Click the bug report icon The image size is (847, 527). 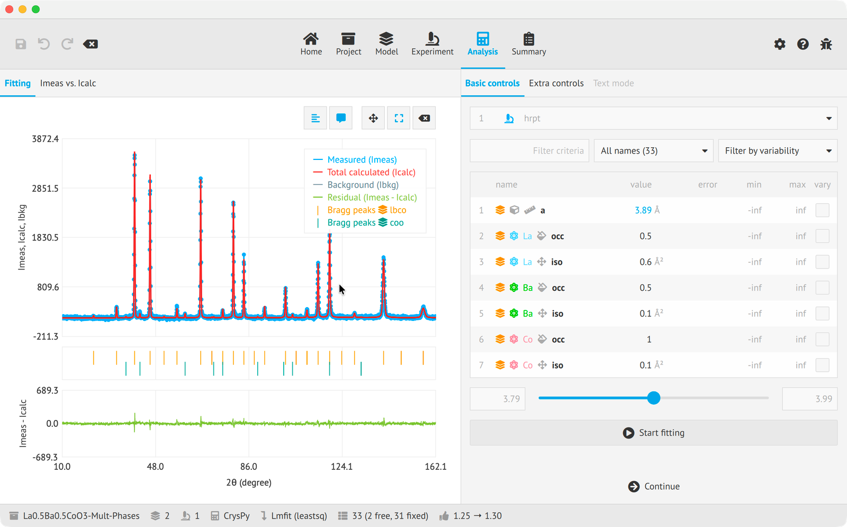pyautogui.click(x=826, y=44)
